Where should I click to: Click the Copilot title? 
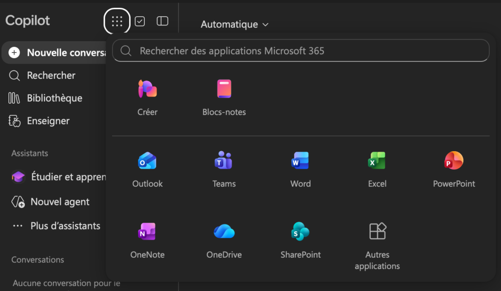click(x=27, y=21)
